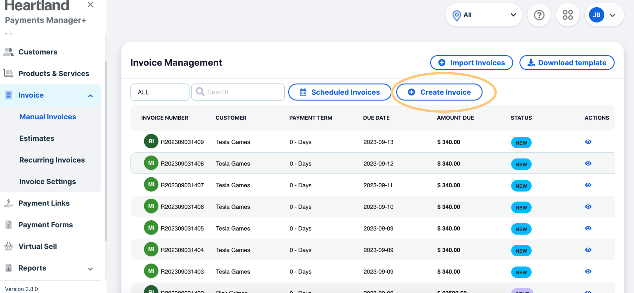The width and height of the screenshot is (634, 293).
Task: Click the invoice Search field
Action: pyautogui.click(x=238, y=92)
